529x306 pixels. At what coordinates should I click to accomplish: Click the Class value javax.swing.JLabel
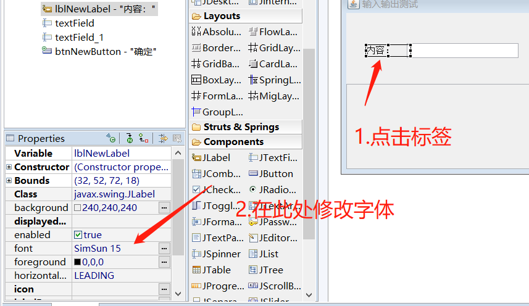(114, 194)
